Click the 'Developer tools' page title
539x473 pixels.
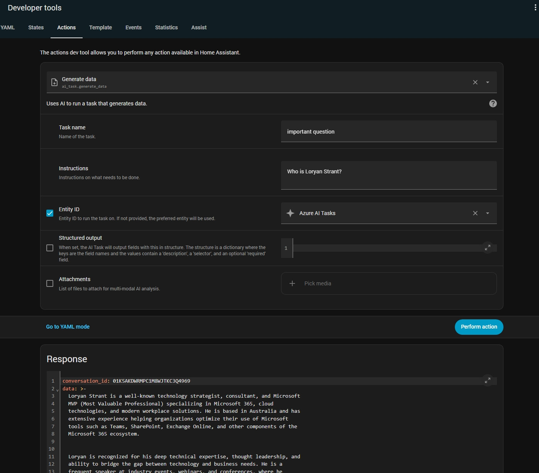35,8
